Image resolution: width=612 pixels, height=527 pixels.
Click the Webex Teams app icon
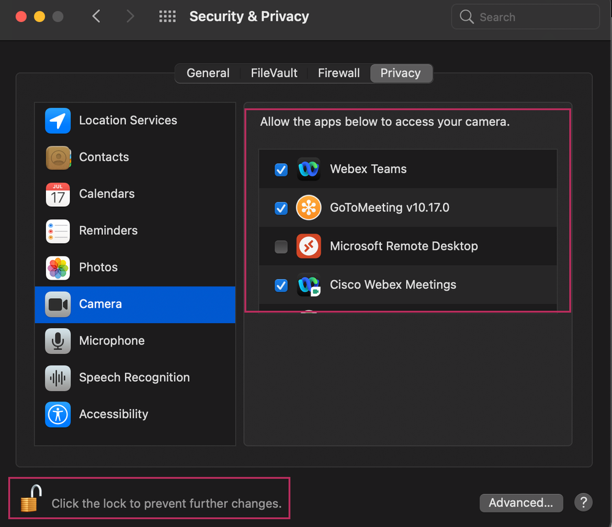tap(308, 169)
